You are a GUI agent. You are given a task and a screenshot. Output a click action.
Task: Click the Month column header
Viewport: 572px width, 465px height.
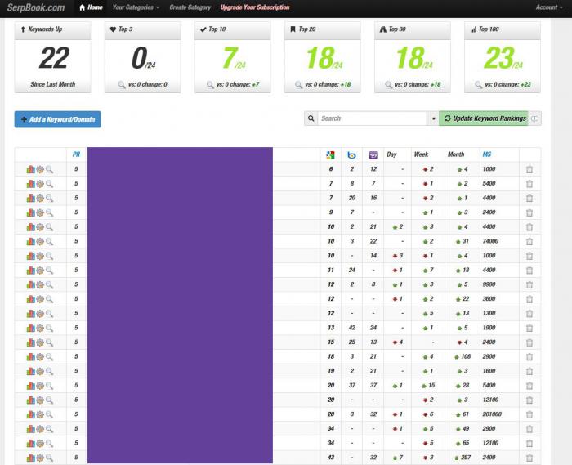pyautogui.click(x=456, y=154)
